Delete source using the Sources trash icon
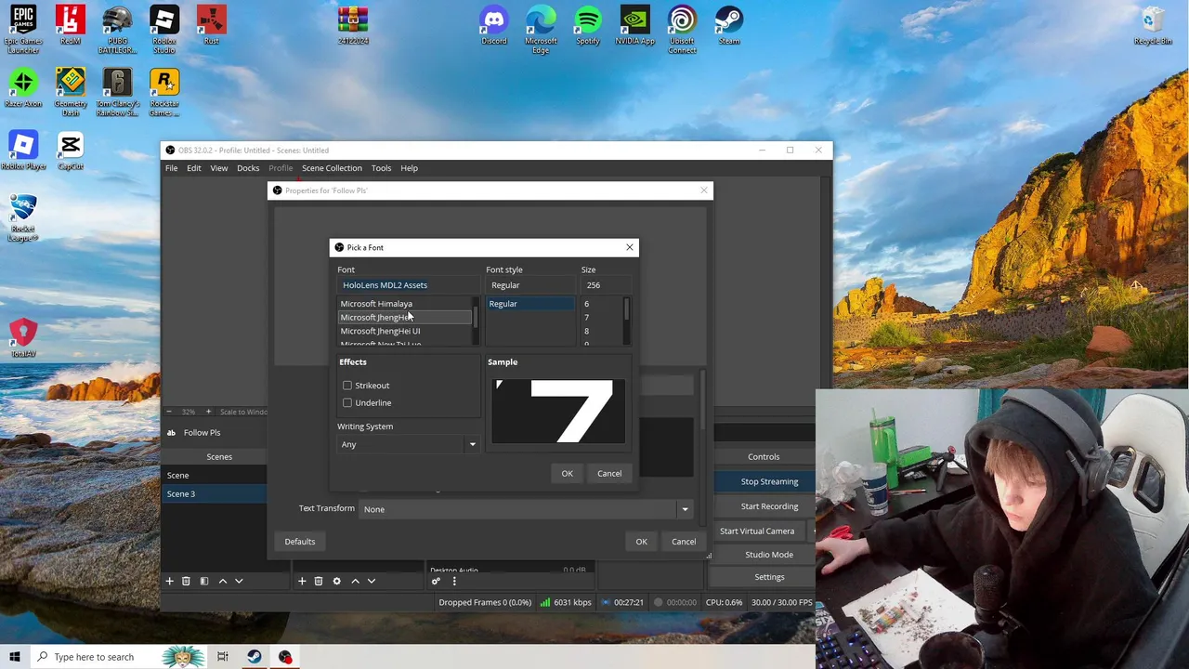Screen dimensions: 1189x669 click(319, 581)
